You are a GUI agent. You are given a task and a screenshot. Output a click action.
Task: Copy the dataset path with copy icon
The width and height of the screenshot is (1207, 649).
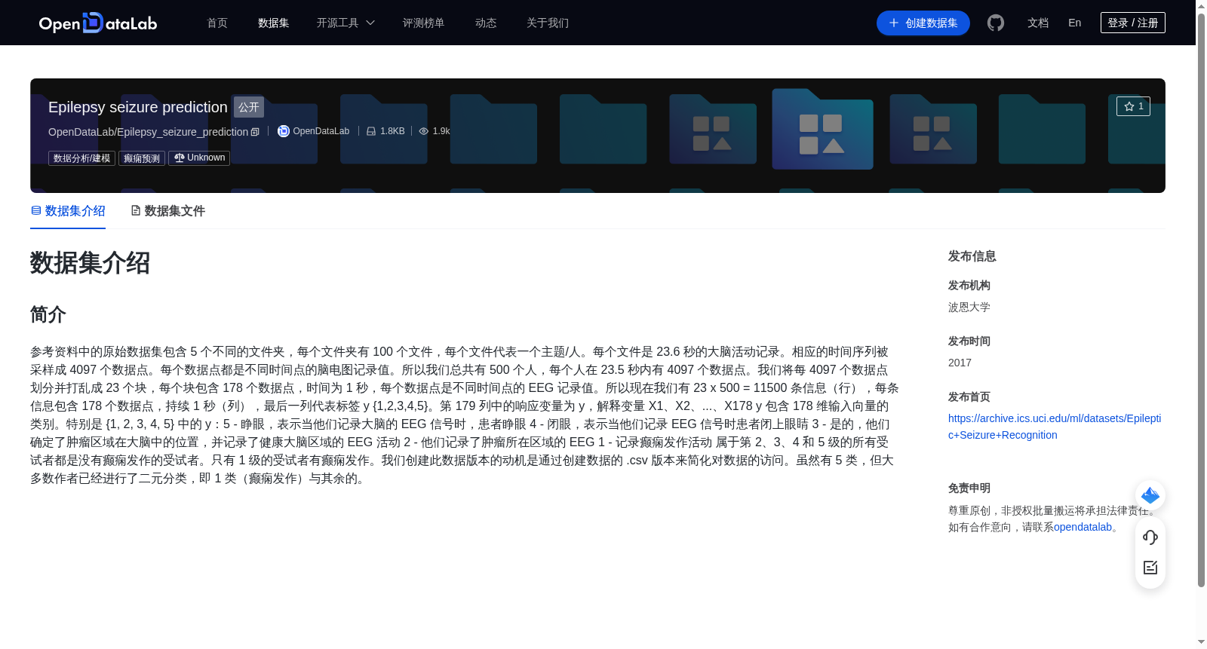pyautogui.click(x=255, y=132)
